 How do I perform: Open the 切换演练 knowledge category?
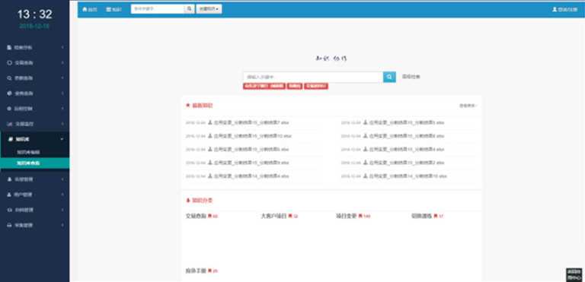click(421, 216)
